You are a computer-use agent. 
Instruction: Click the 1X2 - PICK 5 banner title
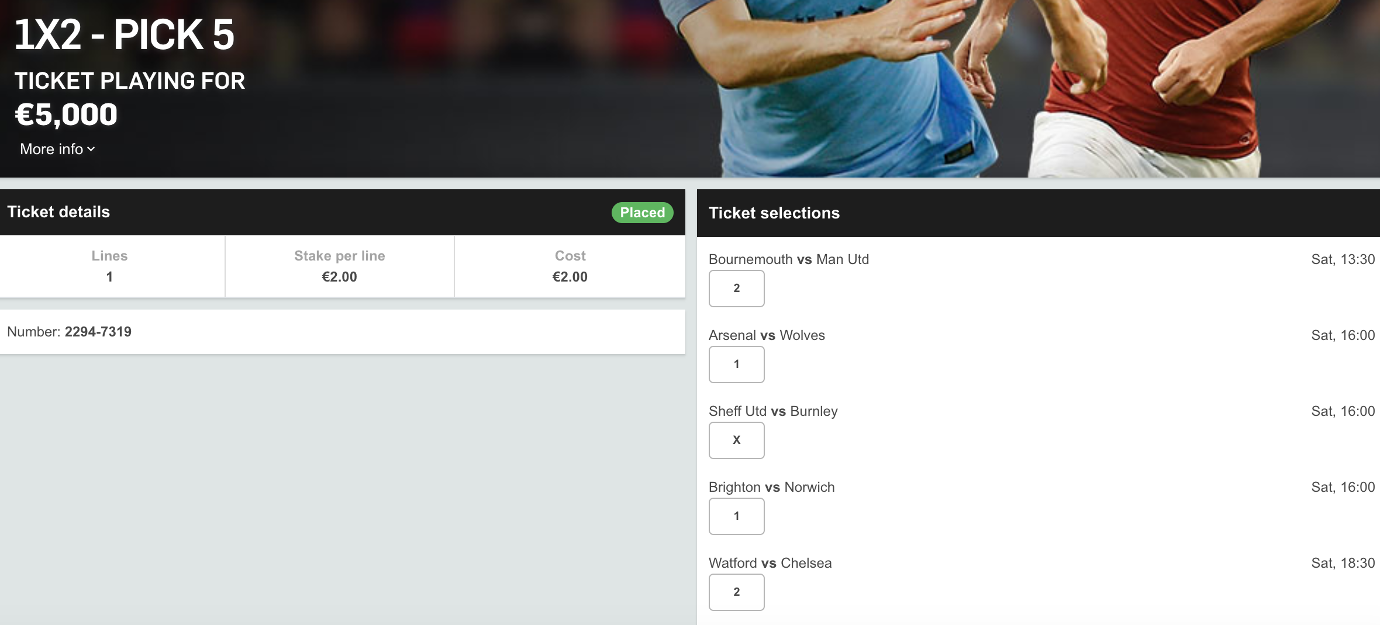pos(124,34)
